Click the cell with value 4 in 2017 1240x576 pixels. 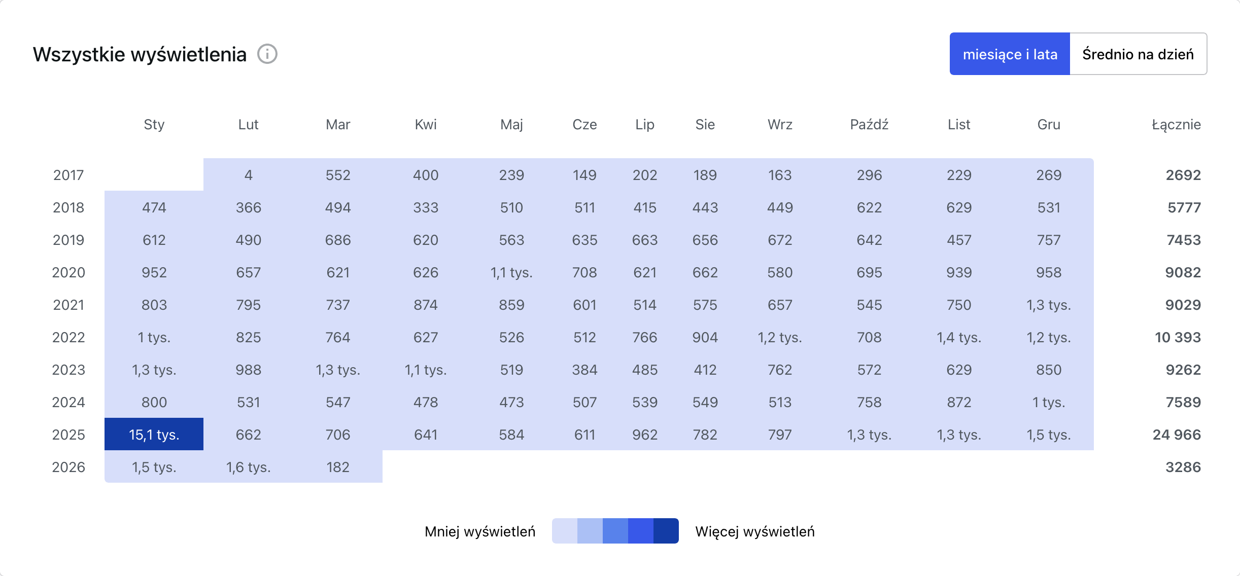[x=248, y=175]
